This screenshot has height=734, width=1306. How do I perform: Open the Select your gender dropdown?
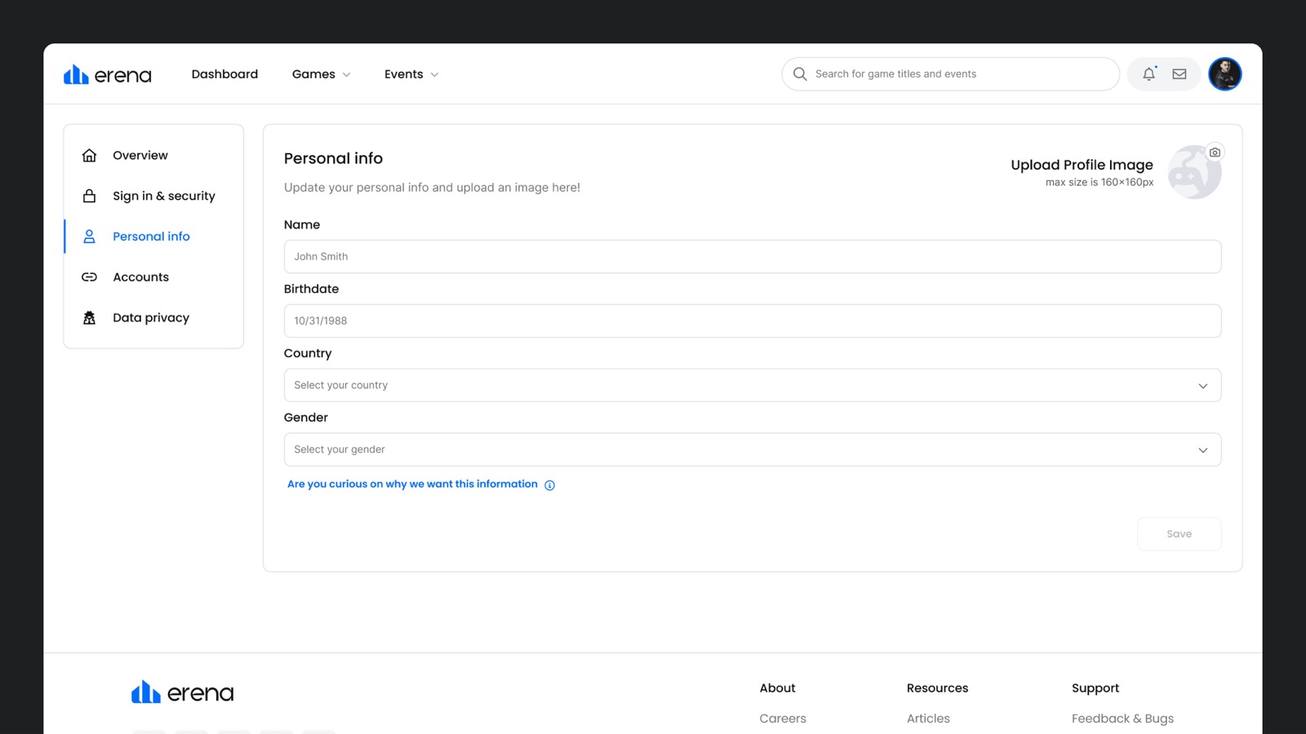(x=753, y=449)
